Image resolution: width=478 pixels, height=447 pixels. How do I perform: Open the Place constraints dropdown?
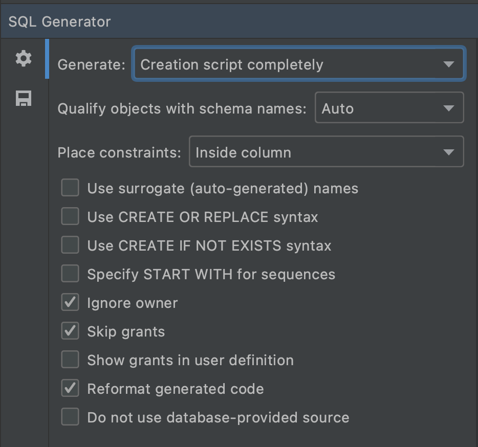(326, 152)
